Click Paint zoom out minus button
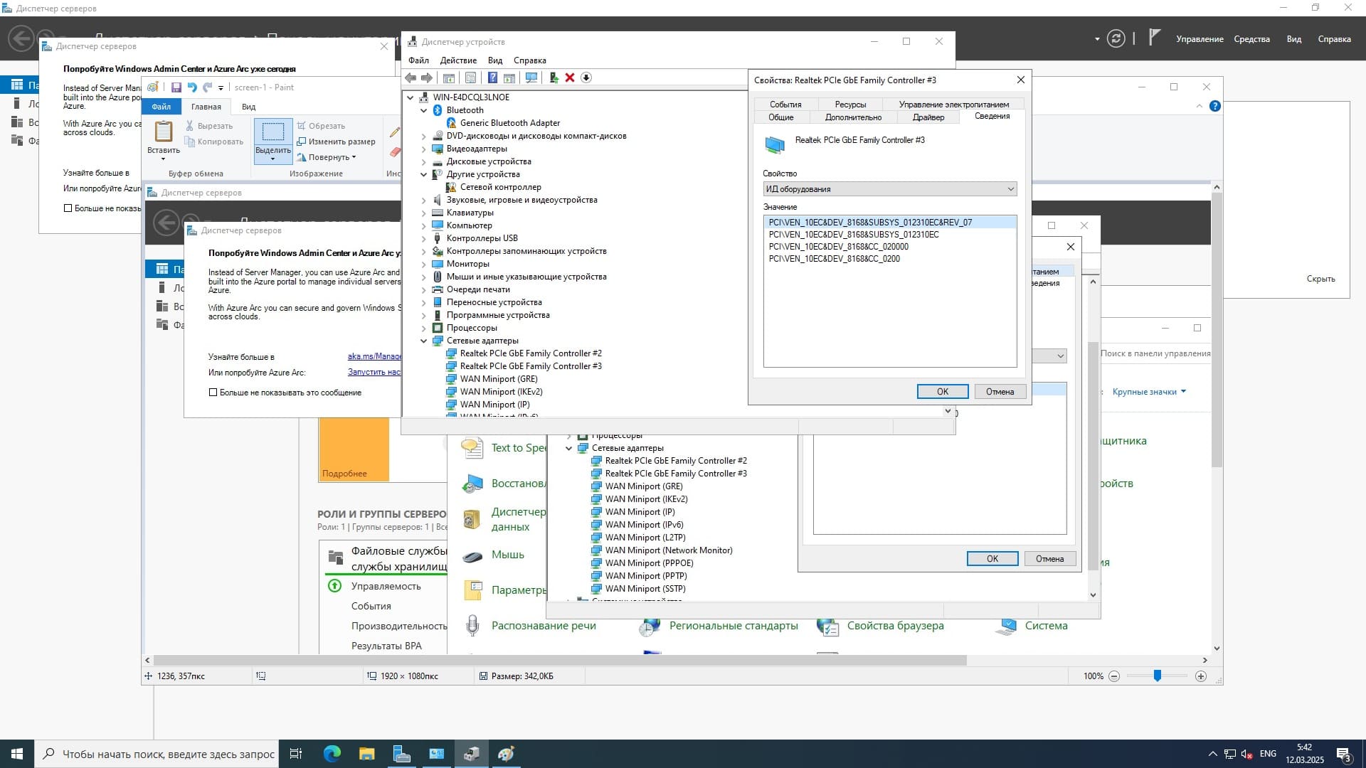Image resolution: width=1366 pixels, height=768 pixels. (x=1114, y=676)
